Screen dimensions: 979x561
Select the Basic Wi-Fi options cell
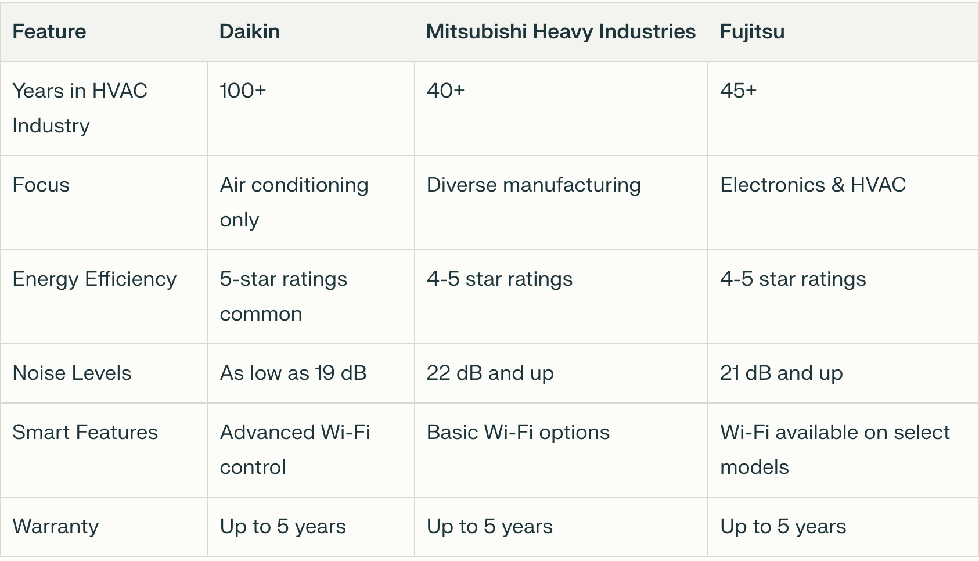[x=518, y=432]
